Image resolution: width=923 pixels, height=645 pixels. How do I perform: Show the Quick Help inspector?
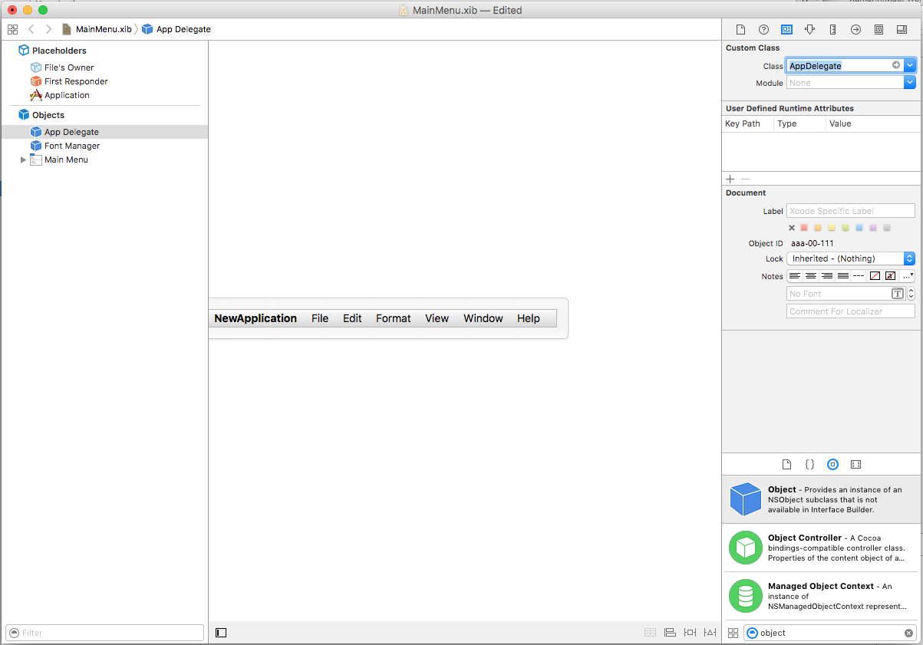point(763,29)
